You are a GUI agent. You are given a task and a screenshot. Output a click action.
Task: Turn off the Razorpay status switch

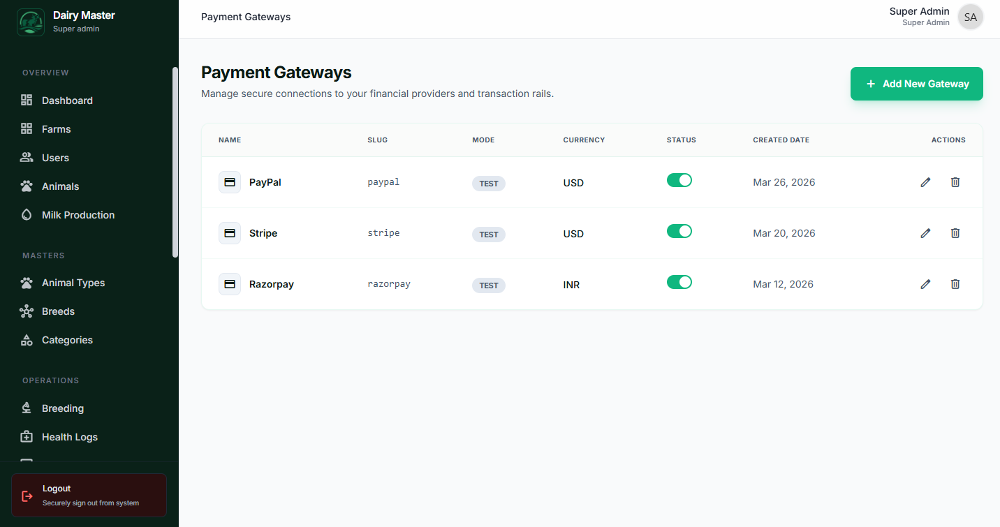click(679, 281)
